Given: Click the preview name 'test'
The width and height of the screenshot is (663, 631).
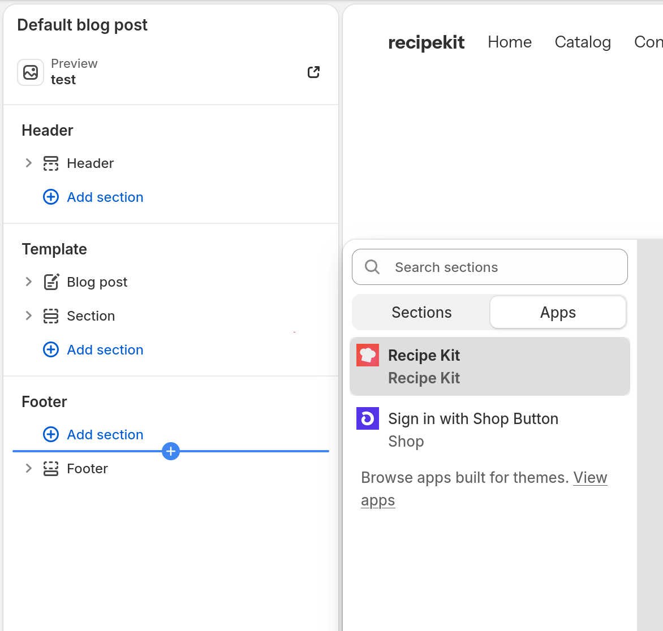Looking at the screenshot, I should [63, 80].
